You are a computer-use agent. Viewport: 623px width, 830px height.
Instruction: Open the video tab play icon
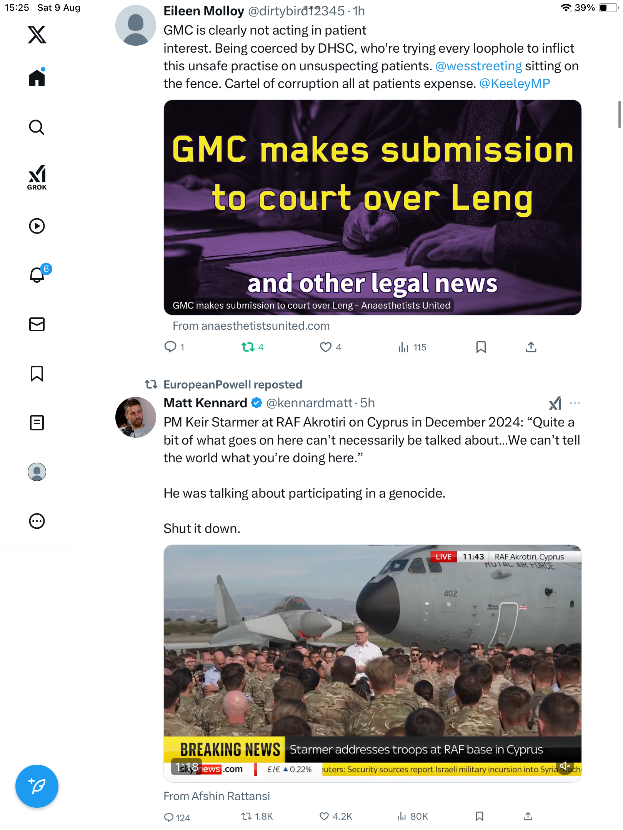point(37,226)
